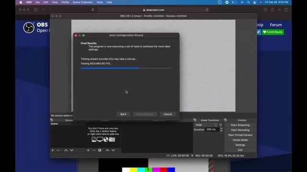Image resolution: width=307 pixels, height=172 pixels.
Task: Add a new scene with the Scenes plus icon
Action: [x=52, y=150]
